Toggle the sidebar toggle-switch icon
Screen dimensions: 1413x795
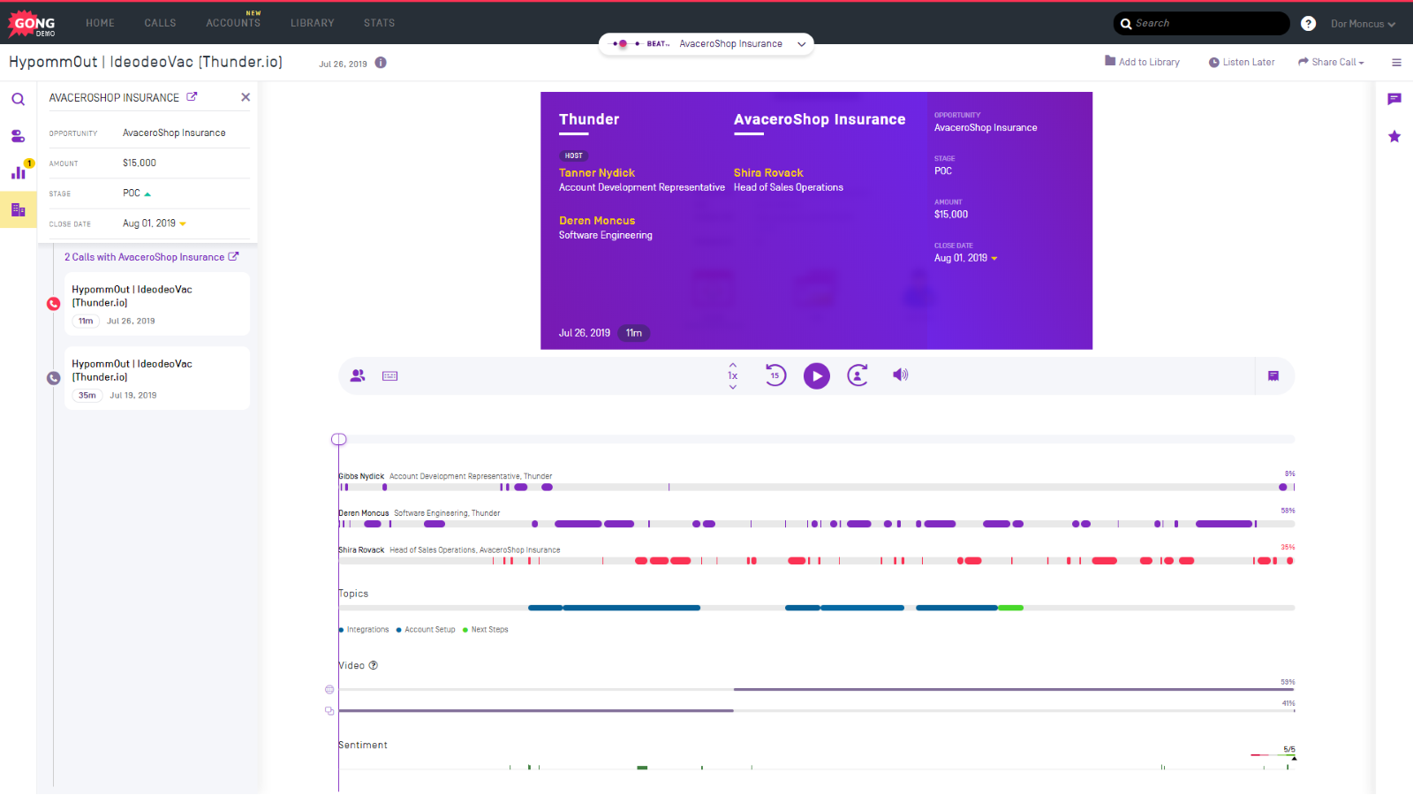tap(18, 136)
